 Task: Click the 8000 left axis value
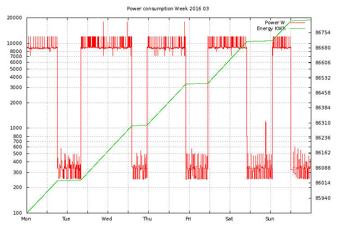click(16, 51)
